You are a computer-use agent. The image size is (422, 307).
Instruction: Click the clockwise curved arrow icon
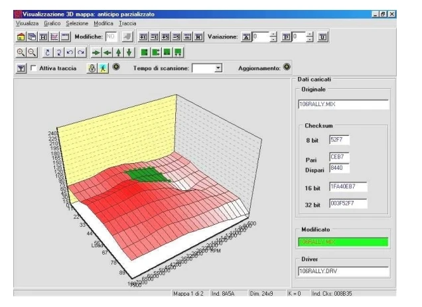coord(81,52)
